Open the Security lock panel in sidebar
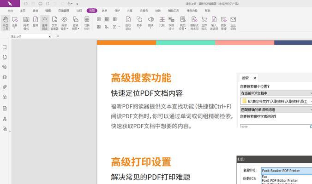This screenshot has width=312, height=184. click(x=5, y=97)
